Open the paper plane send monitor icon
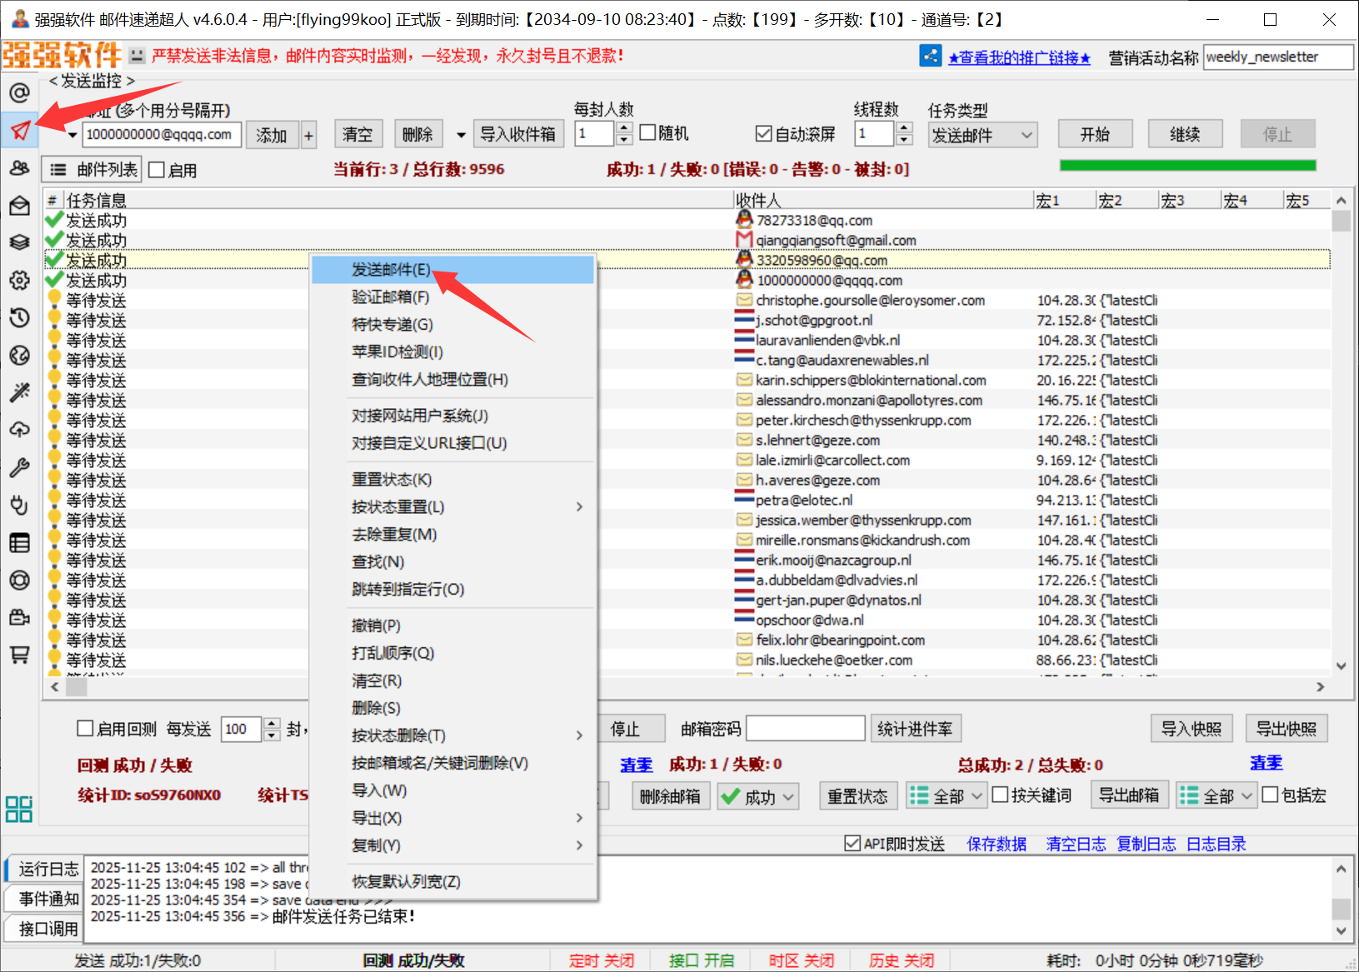This screenshot has width=1359, height=972. (x=20, y=130)
